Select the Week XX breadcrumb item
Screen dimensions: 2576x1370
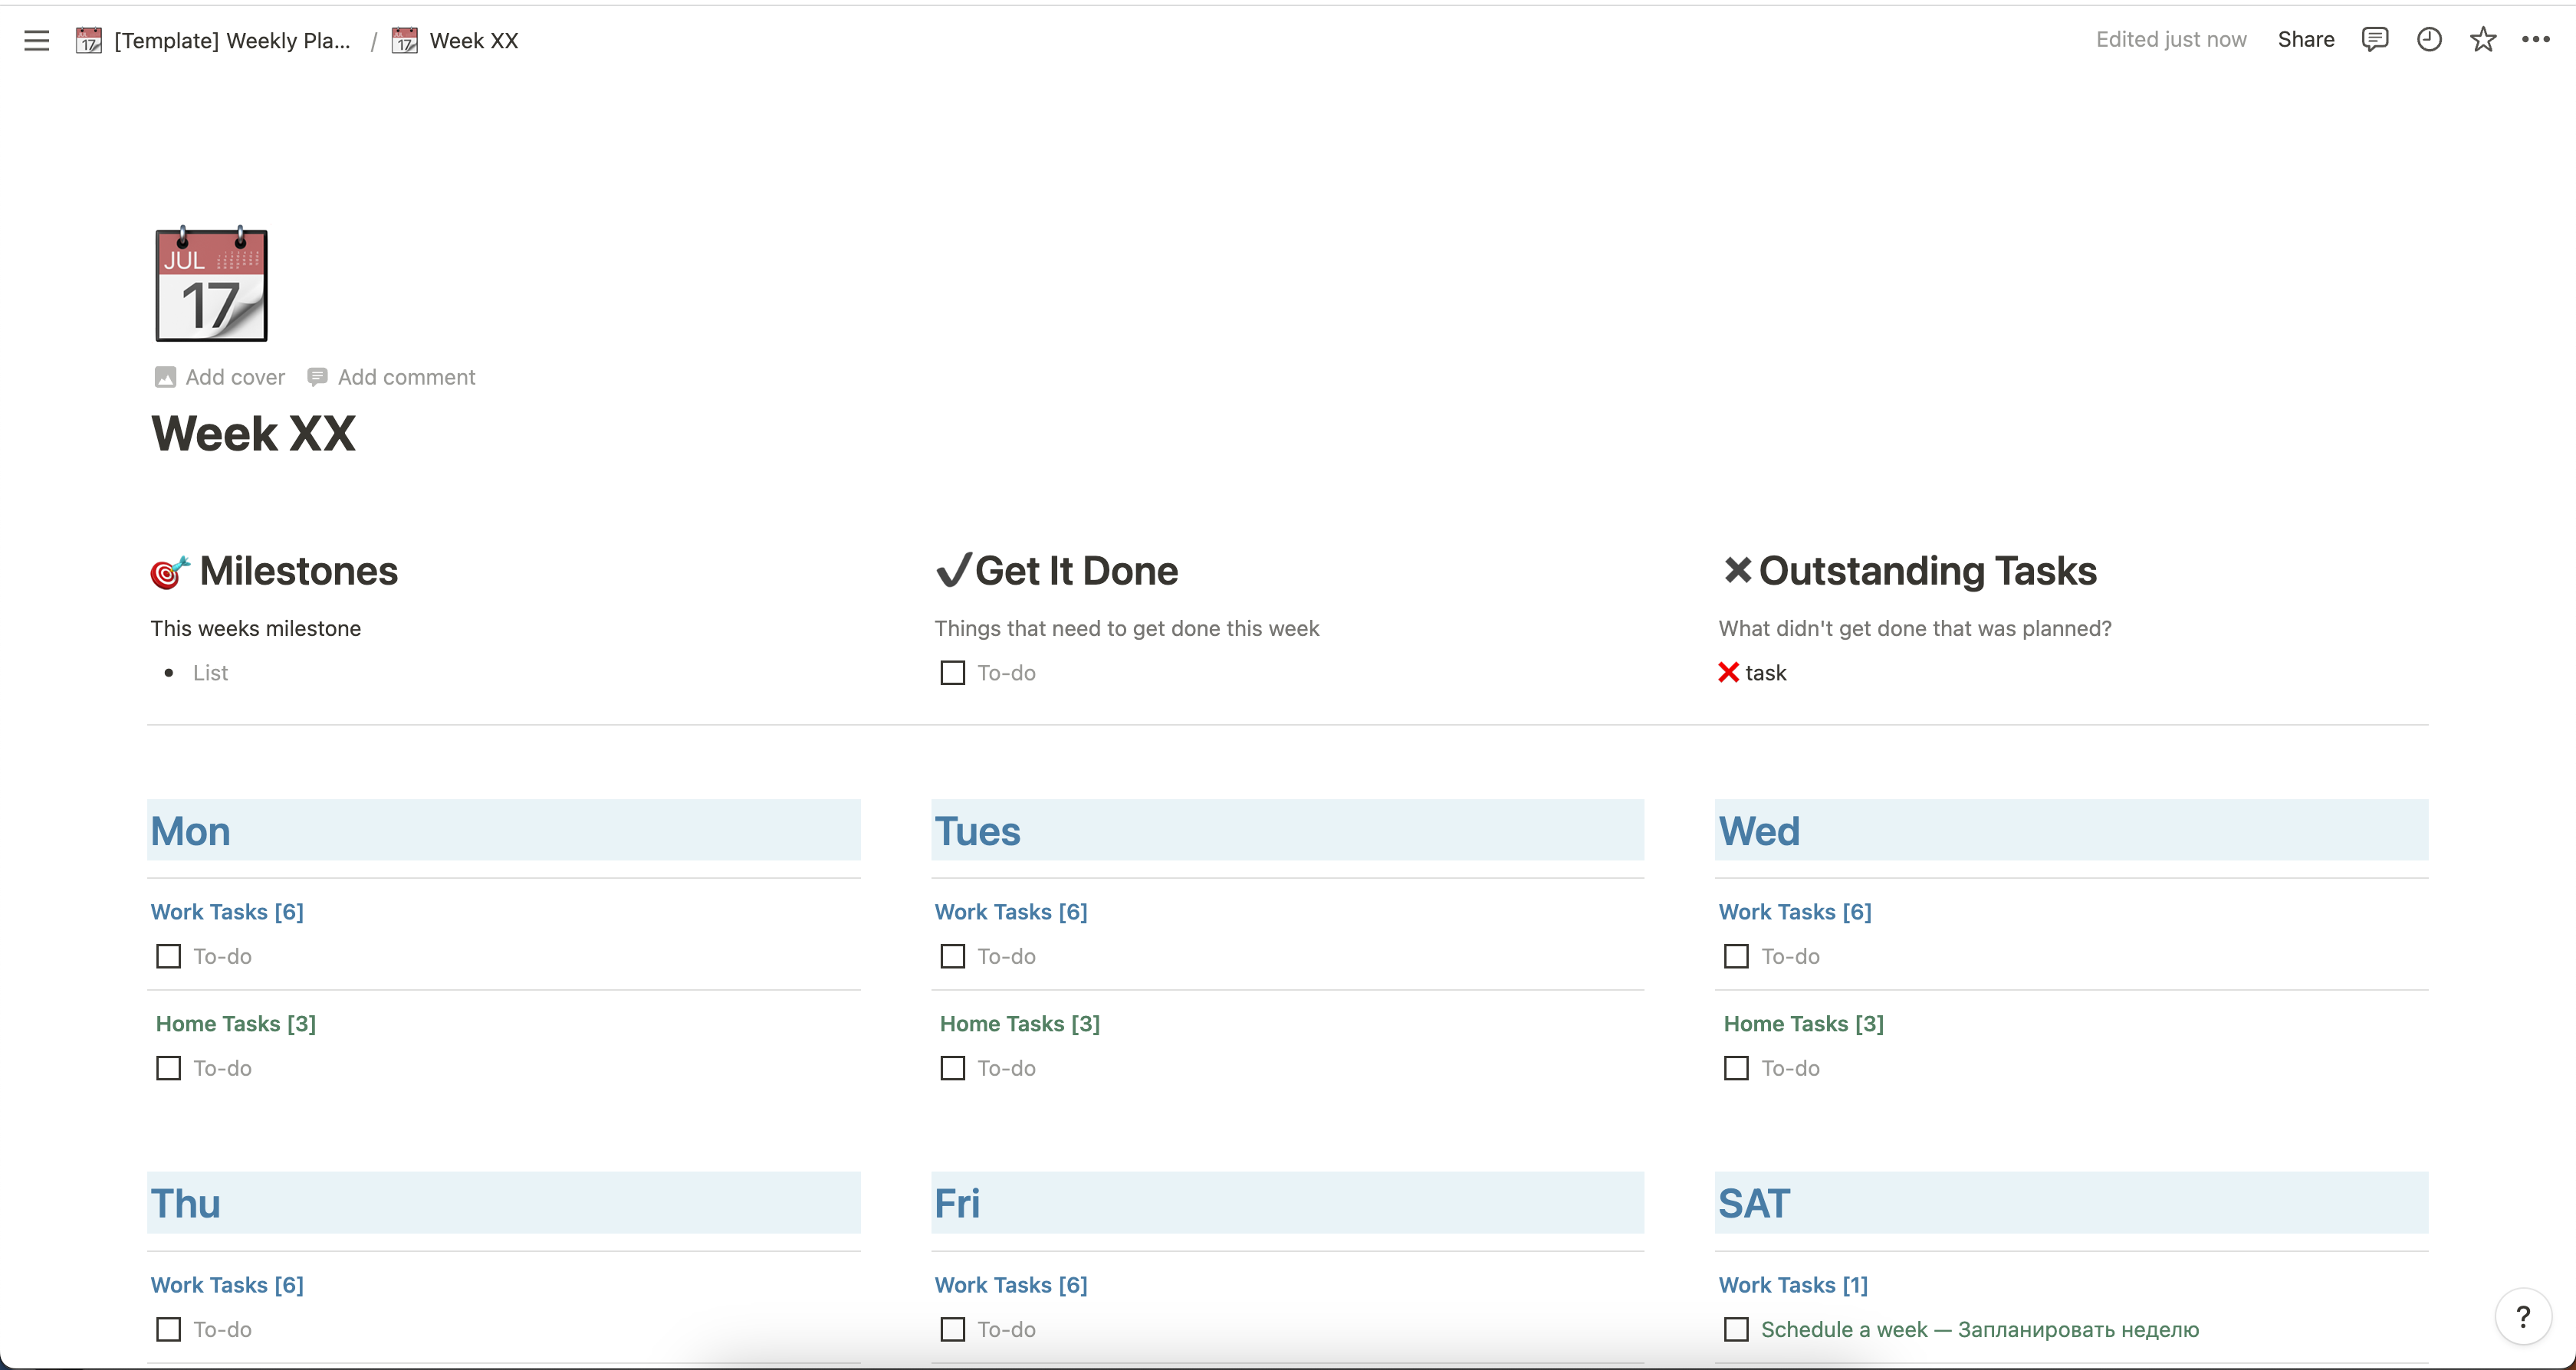473,40
